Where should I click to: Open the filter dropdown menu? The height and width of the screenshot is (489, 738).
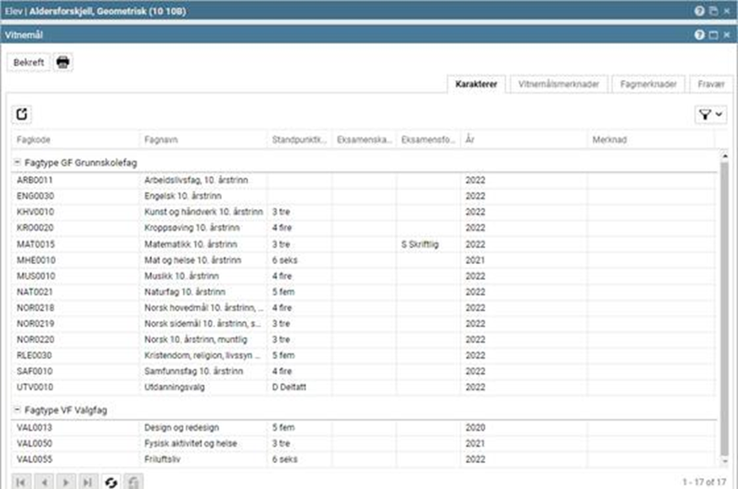[710, 115]
